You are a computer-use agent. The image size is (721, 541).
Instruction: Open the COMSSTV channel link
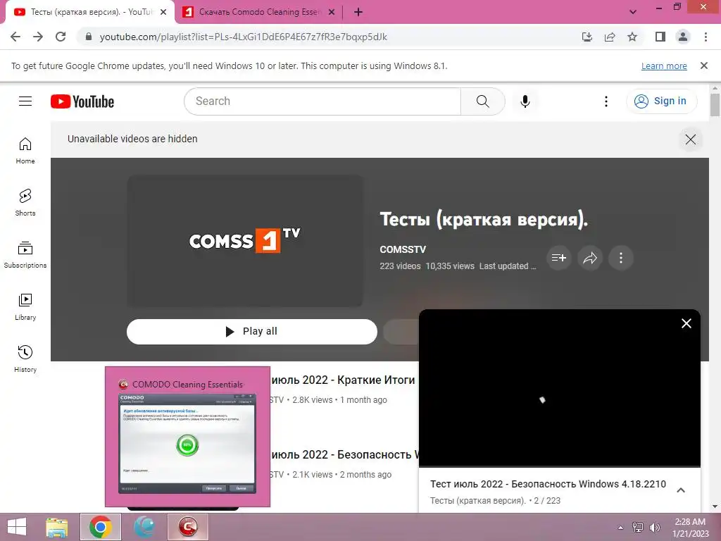click(x=403, y=249)
